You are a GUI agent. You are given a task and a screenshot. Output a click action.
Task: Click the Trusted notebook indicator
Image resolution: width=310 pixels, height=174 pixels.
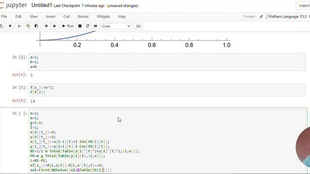[249, 16]
